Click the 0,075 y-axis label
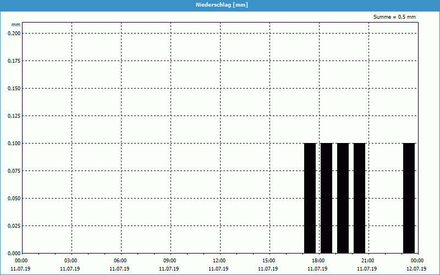Image resolution: width=440 pixels, height=275 pixels. pyautogui.click(x=14, y=171)
